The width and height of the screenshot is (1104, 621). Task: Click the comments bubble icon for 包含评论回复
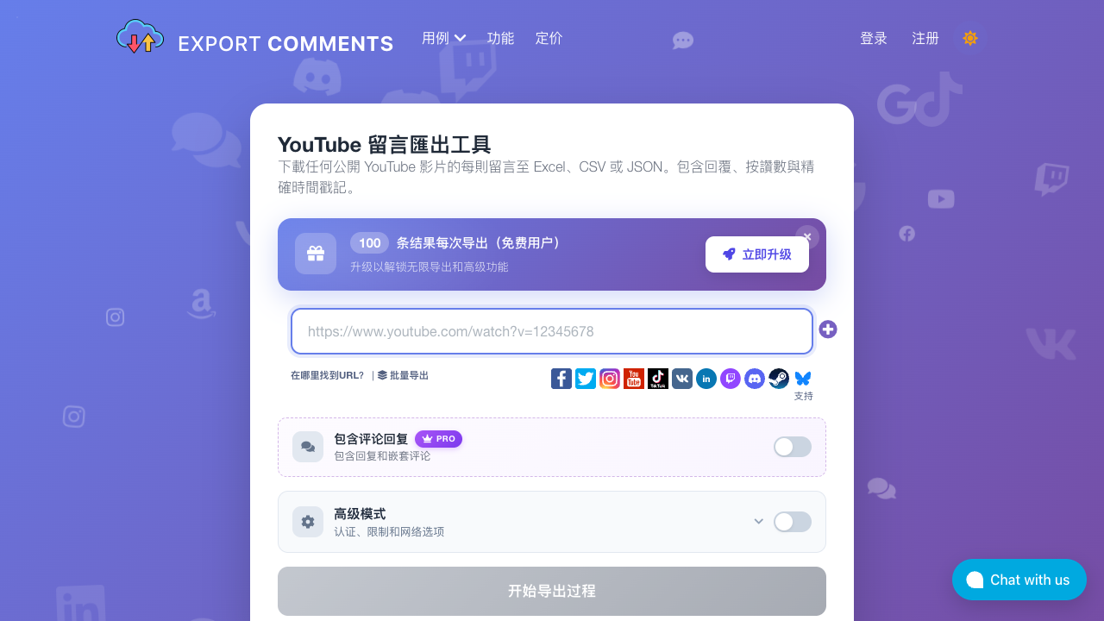pyautogui.click(x=308, y=447)
